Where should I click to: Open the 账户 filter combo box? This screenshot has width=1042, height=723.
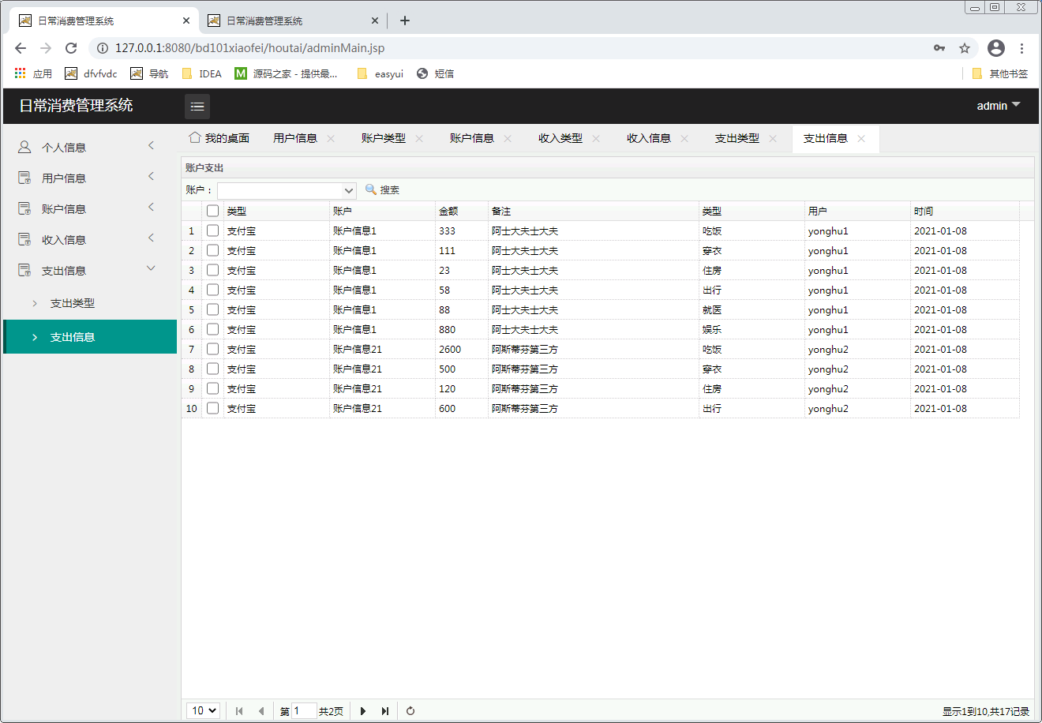(287, 190)
